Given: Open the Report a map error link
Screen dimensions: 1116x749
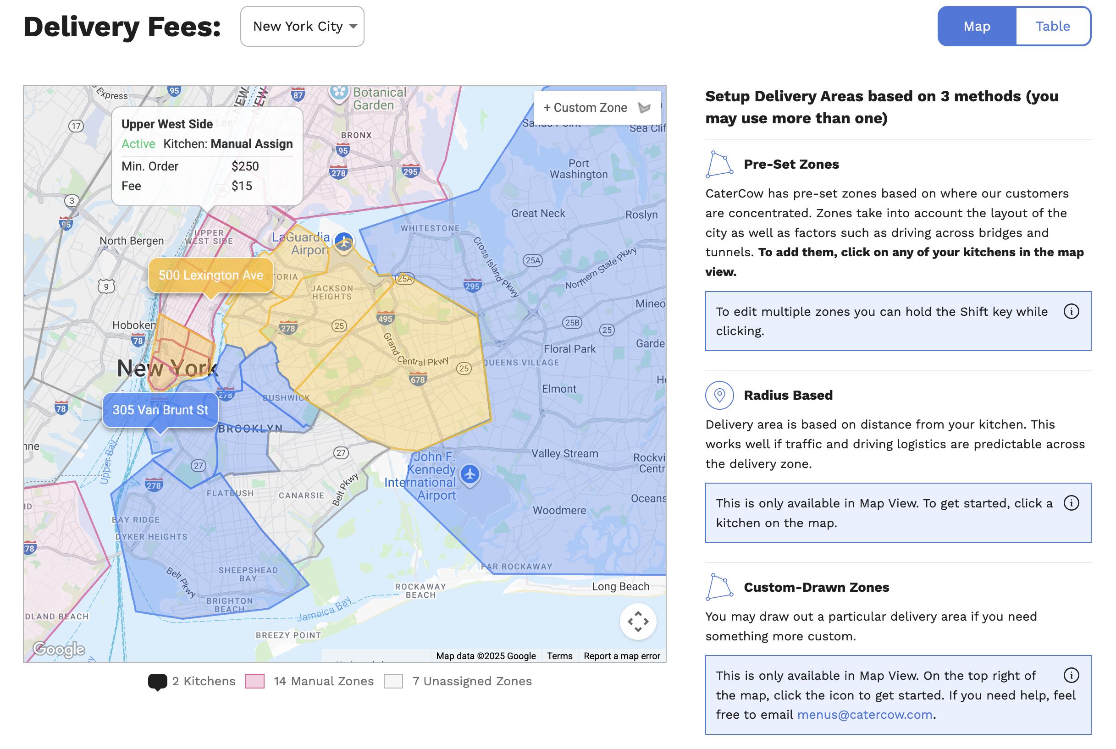Looking at the screenshot, I should (622, 656).
